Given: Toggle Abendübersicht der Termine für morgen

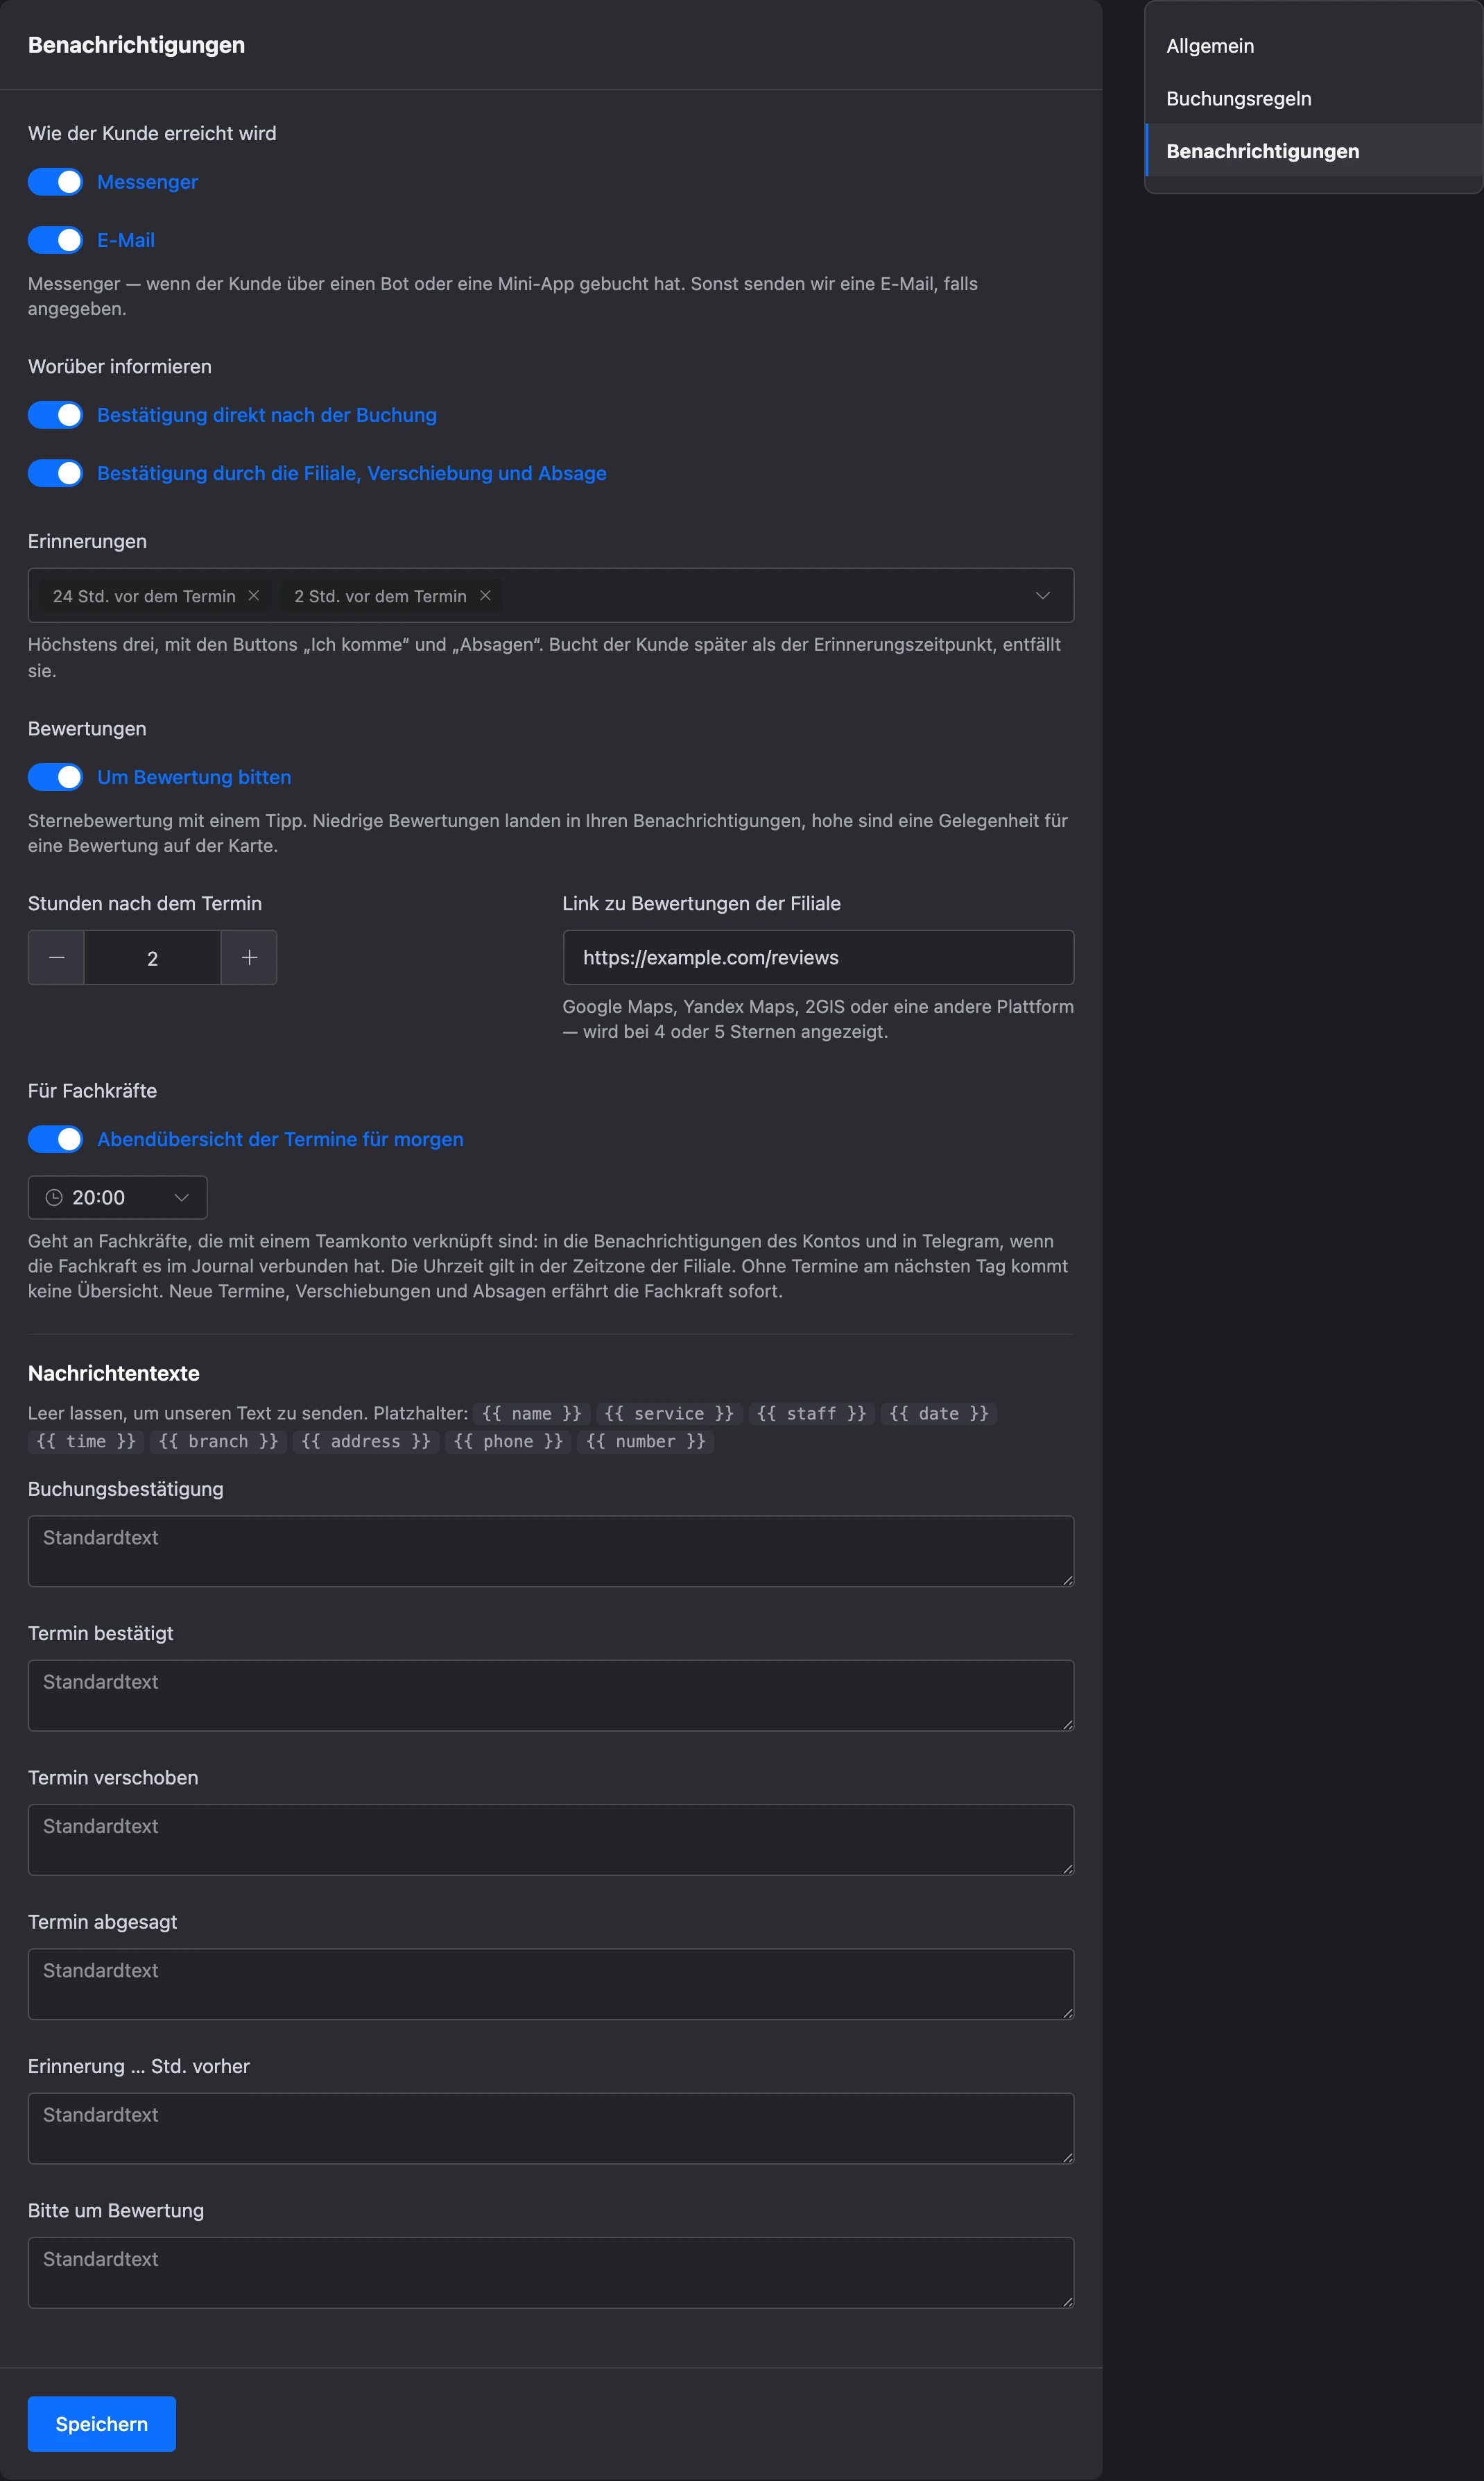Looking at the screenshot, I should [55, 1139].
